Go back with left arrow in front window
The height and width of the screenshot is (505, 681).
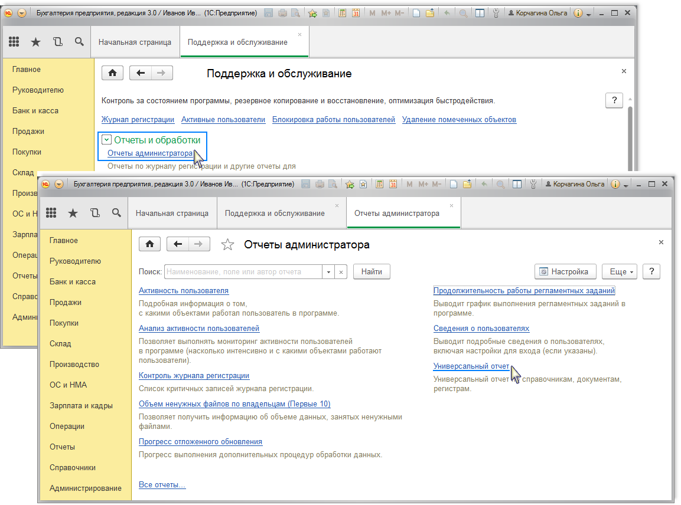[x=178, y=244]
